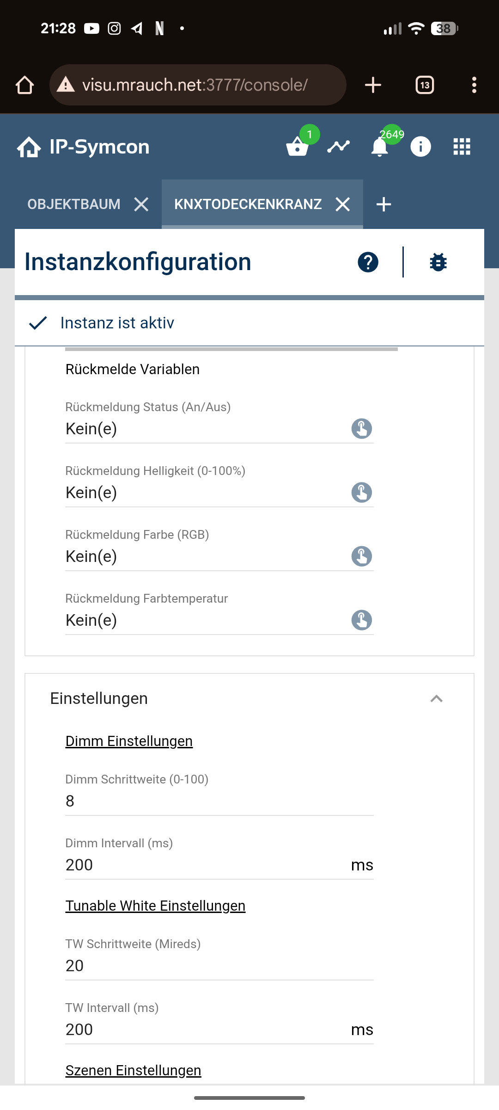Screen dimensions: 499x1110
Task: Open the apps grid menu icon
Action: [x=462, y=147]
